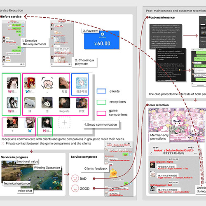Viewport: 206px width, 206px height.
Task: Click the pink game companions legend box
Action: click(101, 113)
